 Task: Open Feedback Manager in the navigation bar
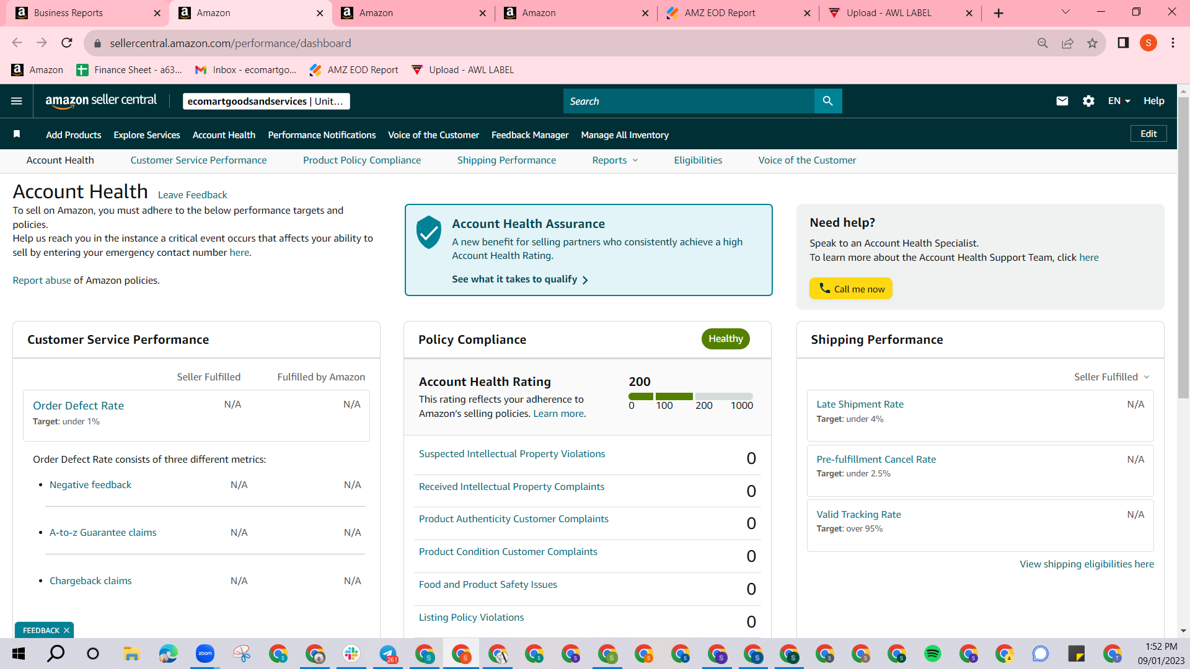530,135
